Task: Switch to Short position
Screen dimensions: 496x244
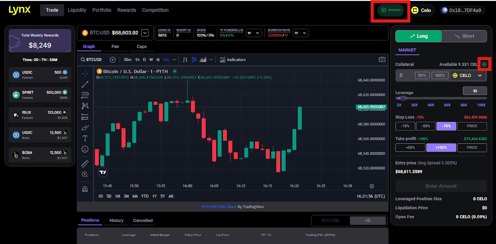Action: pyautogui.click(x=464, y=36)
